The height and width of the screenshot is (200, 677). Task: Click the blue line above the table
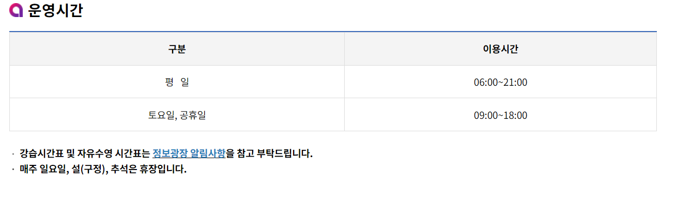[333, 32]
